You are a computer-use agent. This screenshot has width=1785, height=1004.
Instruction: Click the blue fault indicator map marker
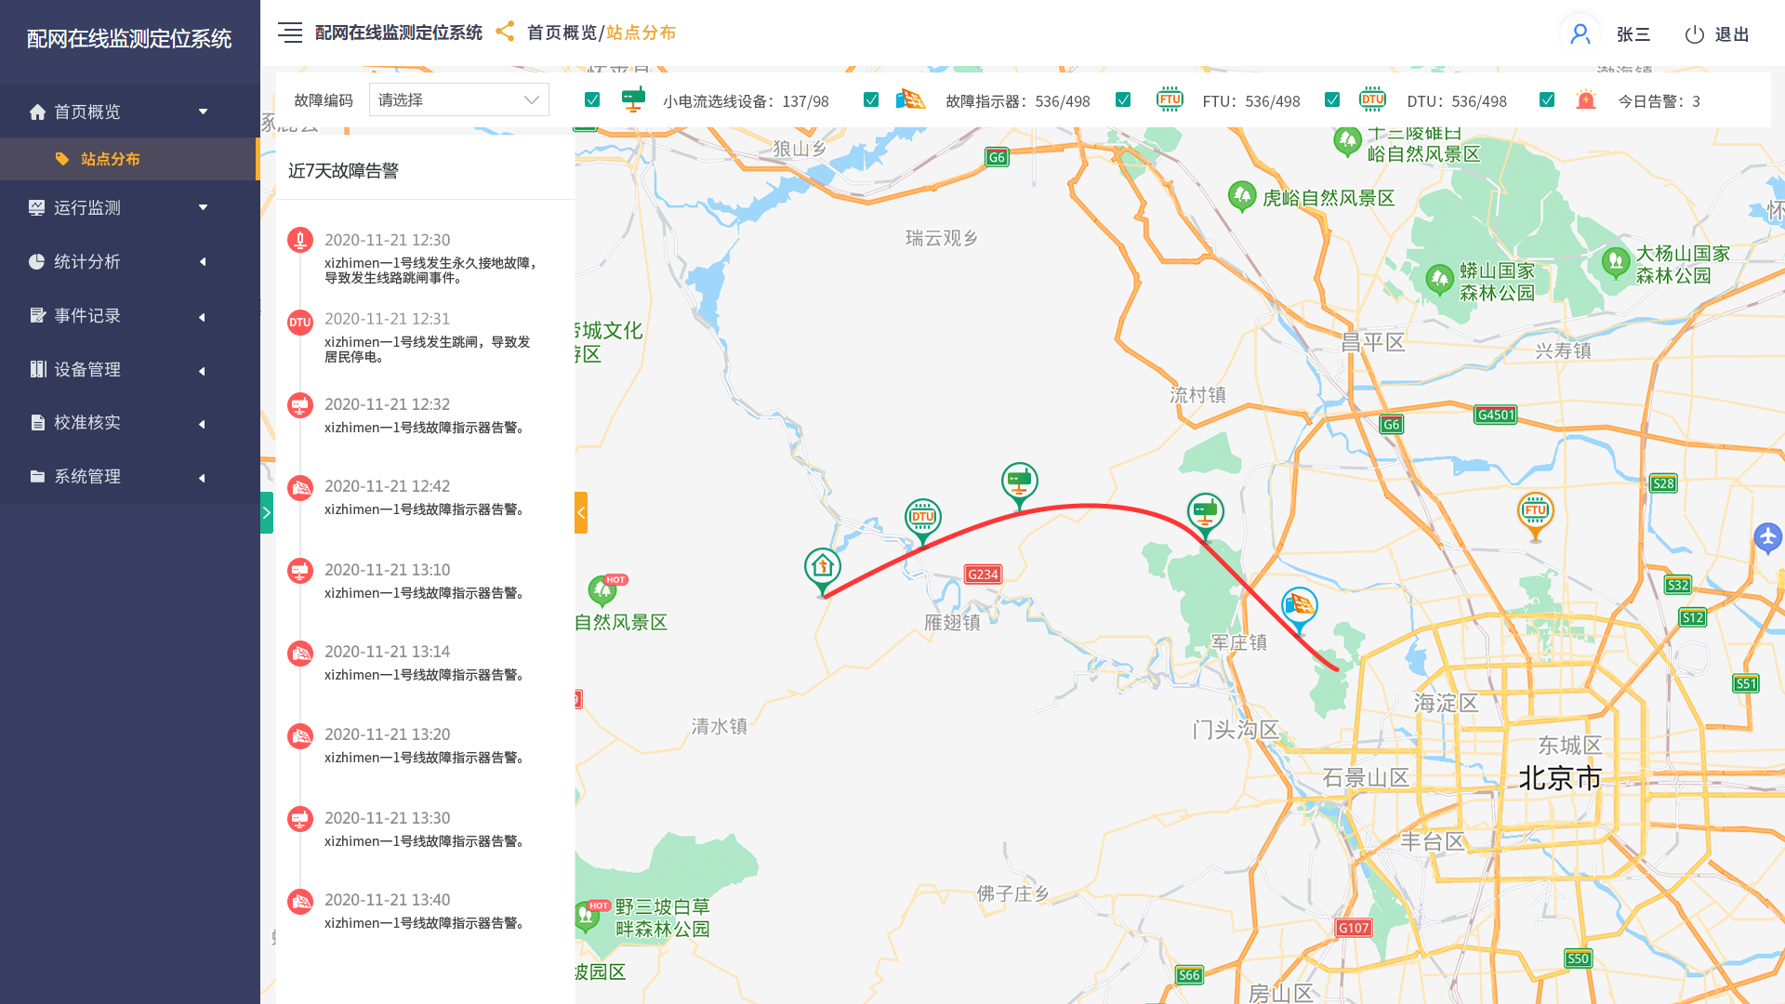1299,606
